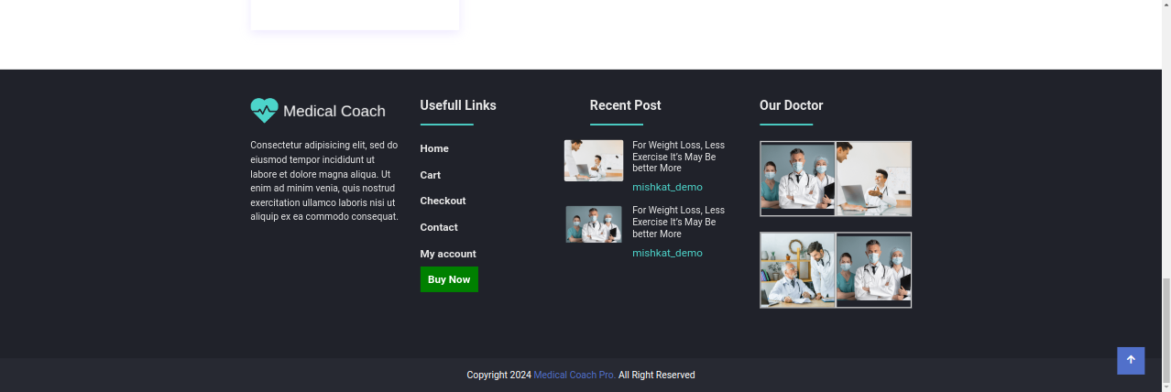
Task: Open second recent post thumbnail of masked doctors
Action: click(594, 224)
